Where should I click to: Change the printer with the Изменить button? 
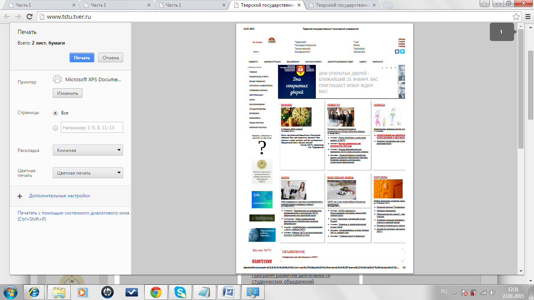pos(68,93)
